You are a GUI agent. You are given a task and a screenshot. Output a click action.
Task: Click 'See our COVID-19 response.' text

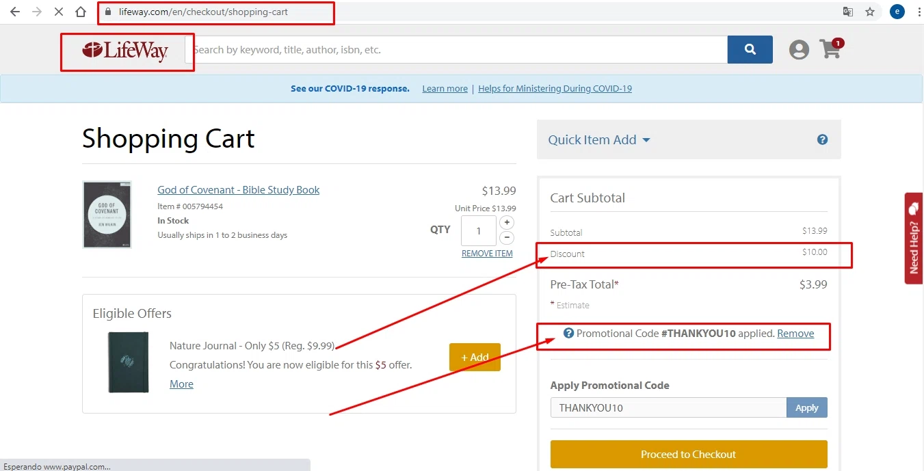(350, 89)
